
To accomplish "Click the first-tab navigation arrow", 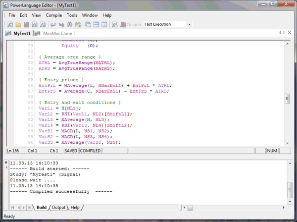I will (13, 208).
